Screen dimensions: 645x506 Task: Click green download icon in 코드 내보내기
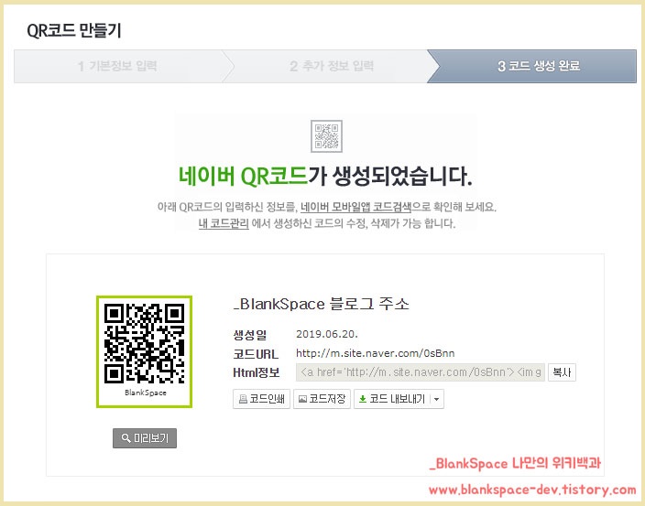click(363, 399)
